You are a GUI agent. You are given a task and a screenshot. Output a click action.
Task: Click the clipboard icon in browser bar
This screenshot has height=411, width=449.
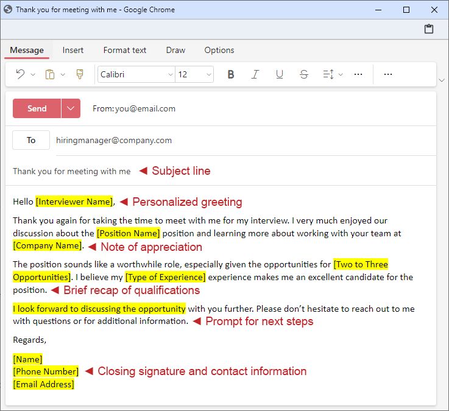[429, 29]
